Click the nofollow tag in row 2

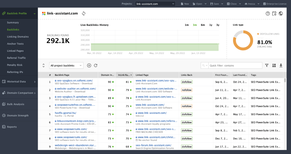tap(187, 90)
